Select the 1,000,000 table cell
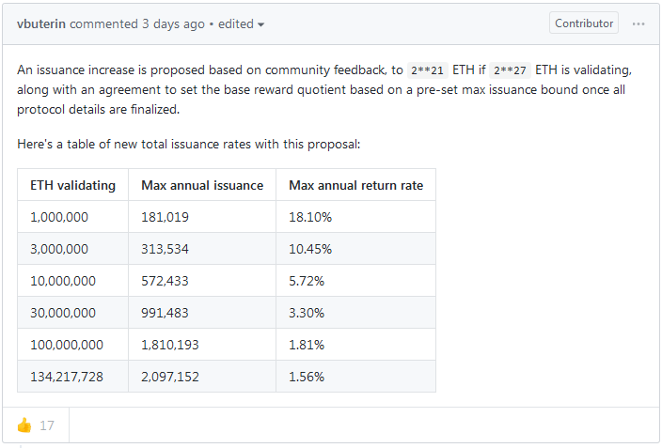The height and width of the screenshot is (448, 662). pos(59,217)
